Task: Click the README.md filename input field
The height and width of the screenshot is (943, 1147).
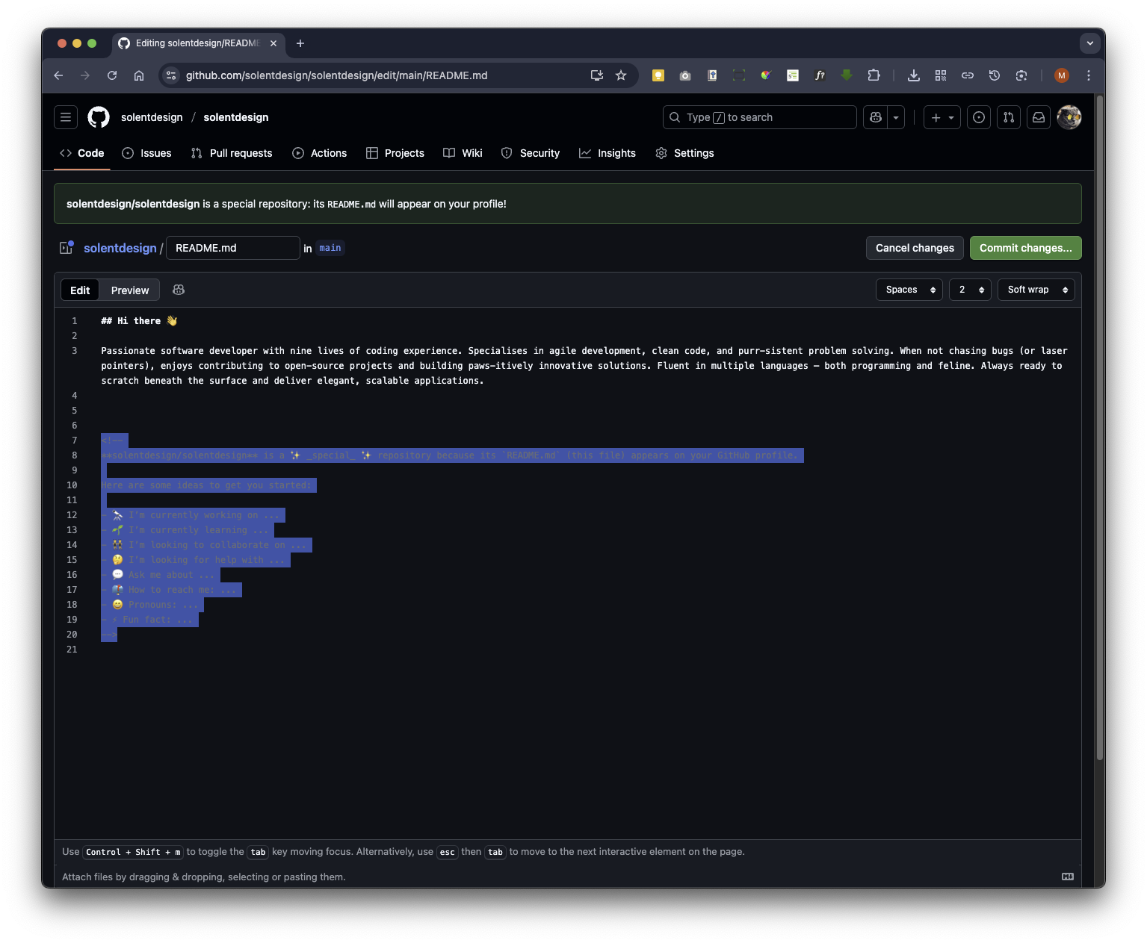Action: [232, 248]
